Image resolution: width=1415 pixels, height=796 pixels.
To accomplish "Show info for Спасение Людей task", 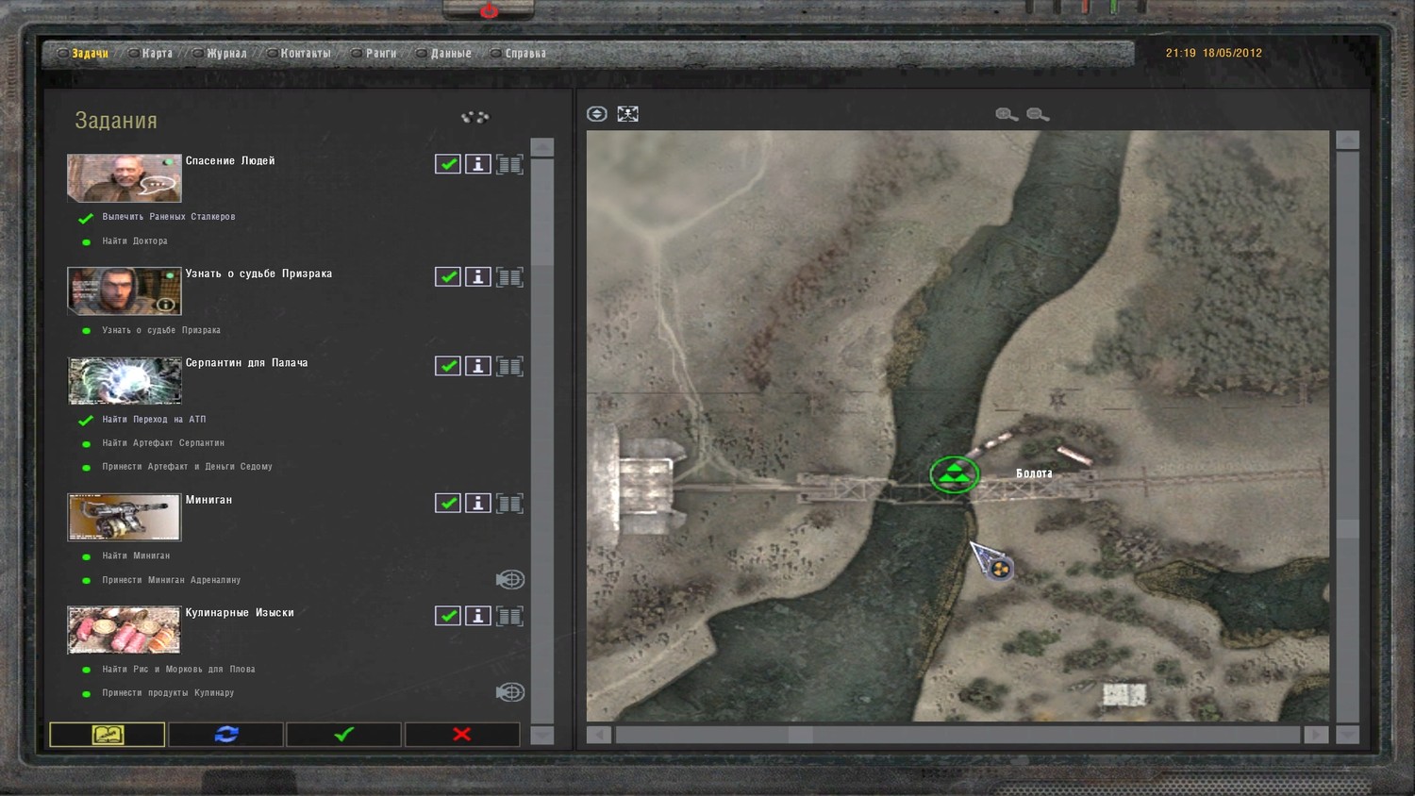I will pos(478,164).
